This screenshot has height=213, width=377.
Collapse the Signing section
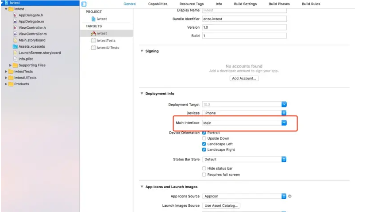pos(142,51)
